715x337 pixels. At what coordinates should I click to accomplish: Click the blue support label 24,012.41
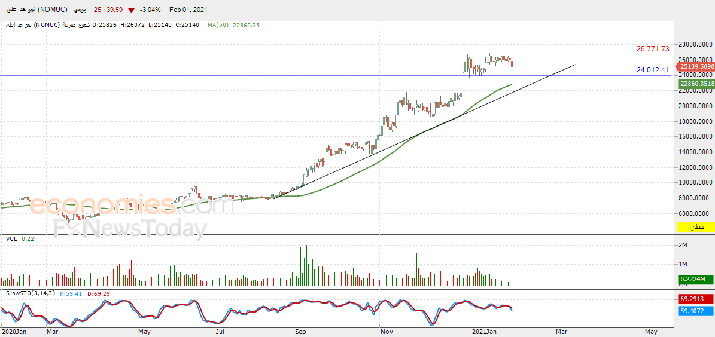point(653,70)
